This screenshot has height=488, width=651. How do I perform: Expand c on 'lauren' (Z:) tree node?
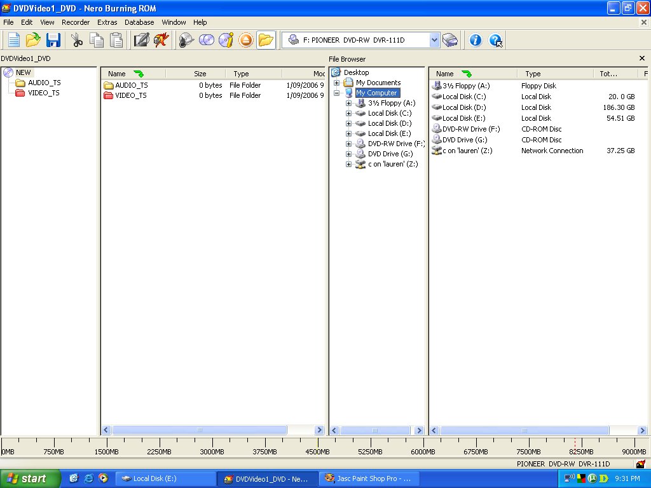click(x=349, y=165)
